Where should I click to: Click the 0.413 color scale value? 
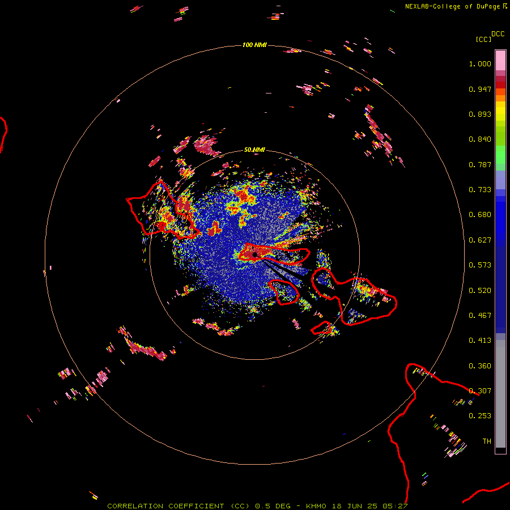pyautogui.click(x=480, y=341)
